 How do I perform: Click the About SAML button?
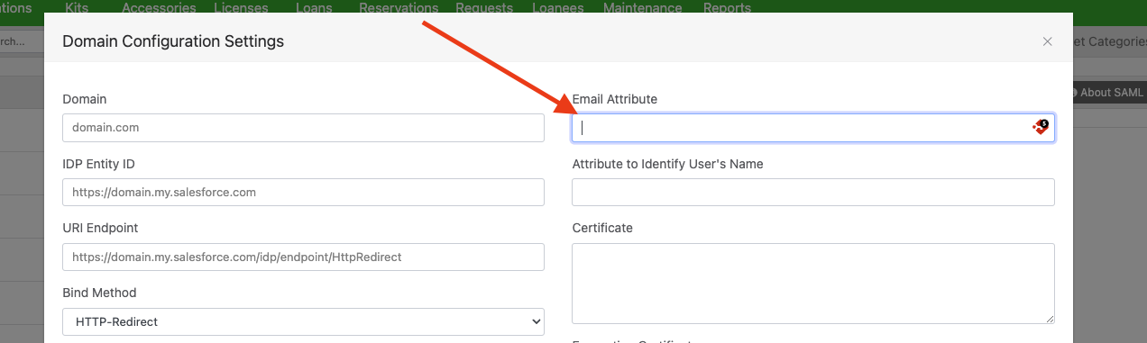click(x=1106, y=93)
